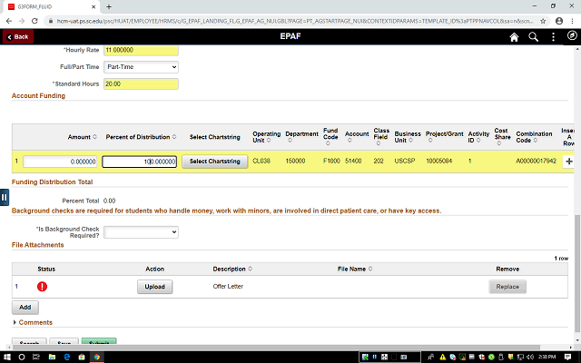The height and width of the screenshot is (363, 581).
Task: Open the Action Center notification icon
Action: tap(567, 357)
